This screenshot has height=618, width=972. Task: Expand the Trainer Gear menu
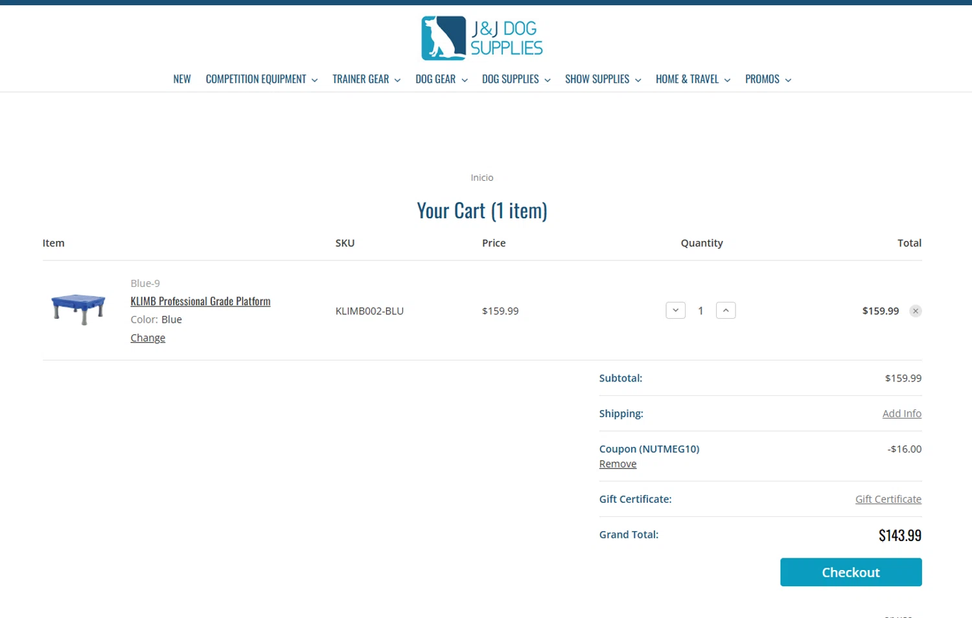coord(367,79)
